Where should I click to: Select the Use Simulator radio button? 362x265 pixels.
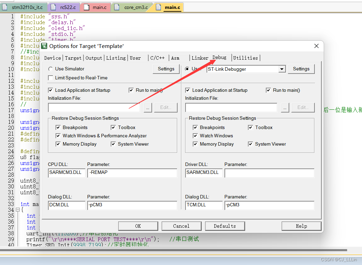(x=51, y=69)
